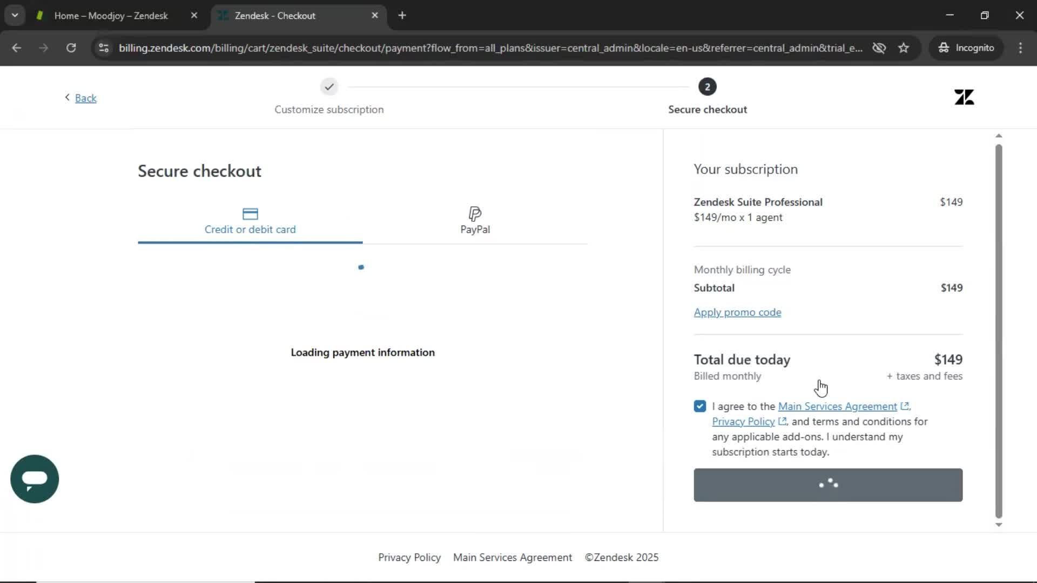Click the third-party cookies blocked eye icon
Image resolution: width=1037 pixels, height=583 pixels.
(x=879, y=48)
